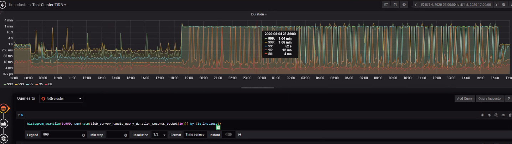Open the tidb-cluster data source dropdown
The height and width of the screenshot is (144, 512).
(x=61, y=98)
